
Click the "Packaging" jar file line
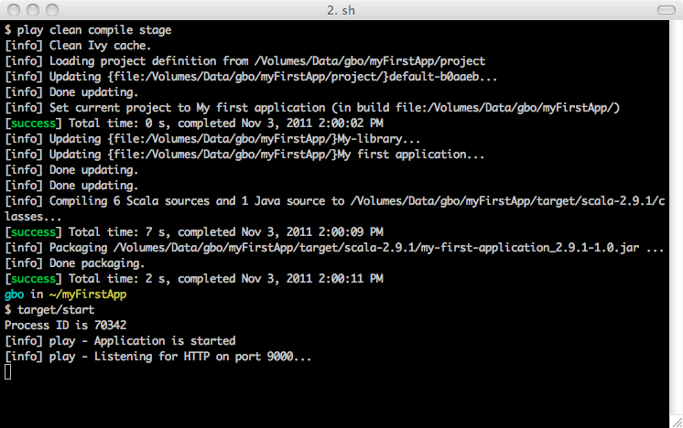pos(334,248)
